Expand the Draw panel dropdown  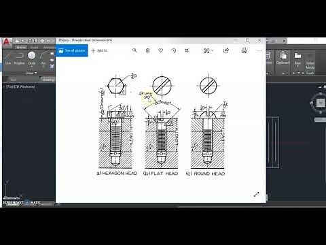[x=31, y=73]
